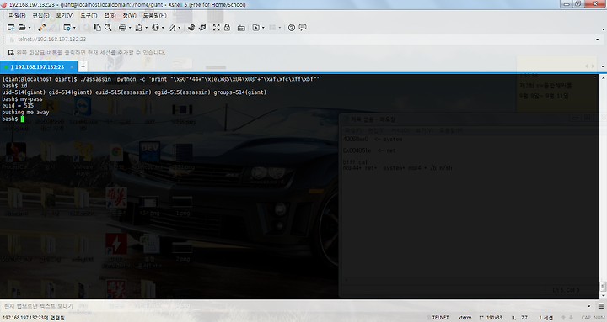Click the speech bubble feedback icon
Image resolution: width=607 pixels, height=322 pixels.
(x=303, y=28)
